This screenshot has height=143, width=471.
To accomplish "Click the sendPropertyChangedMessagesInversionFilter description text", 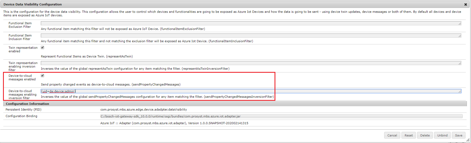I will point(157,97).
